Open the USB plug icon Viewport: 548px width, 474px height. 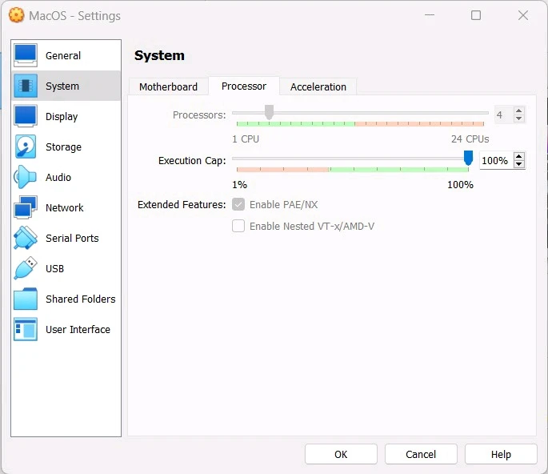[x=25, y=268]
